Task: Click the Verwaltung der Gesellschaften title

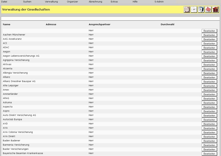Action: point(26,9)
